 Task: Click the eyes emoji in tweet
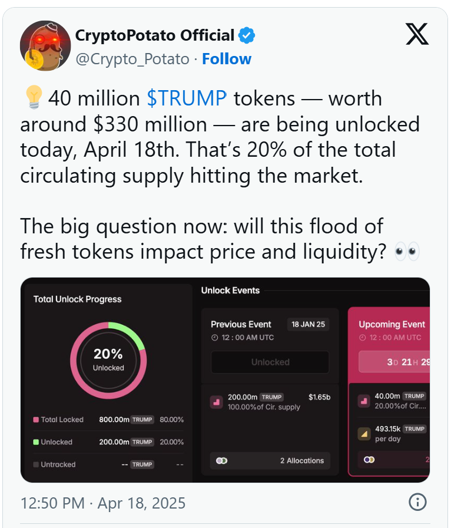point(407,251)
